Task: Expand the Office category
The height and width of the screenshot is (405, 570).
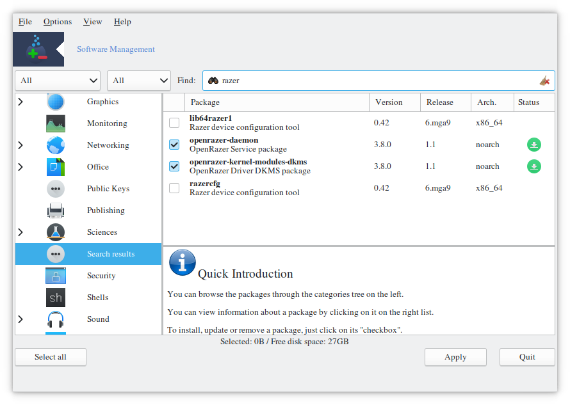Action: tap(20, 167)
